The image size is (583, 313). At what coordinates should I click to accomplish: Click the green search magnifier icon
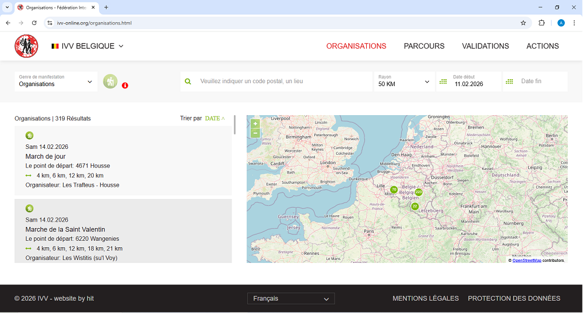coord(188,81)
